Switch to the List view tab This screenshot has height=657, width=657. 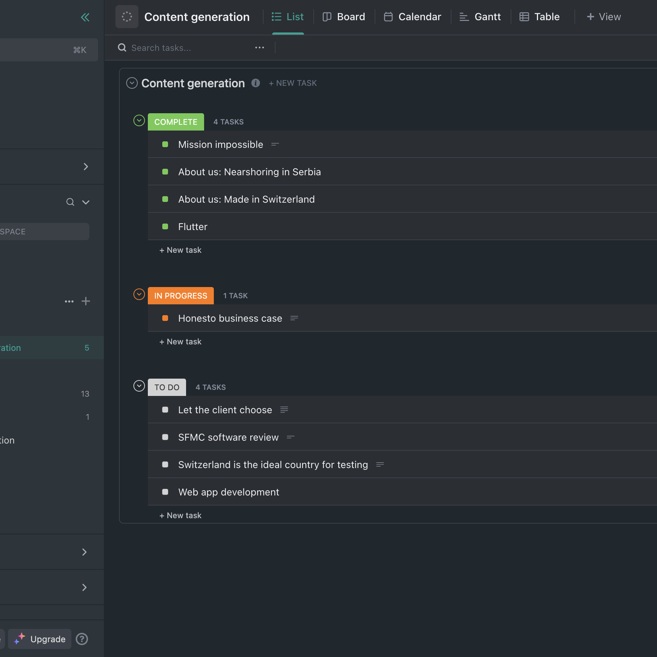click(x=288, y=17)
